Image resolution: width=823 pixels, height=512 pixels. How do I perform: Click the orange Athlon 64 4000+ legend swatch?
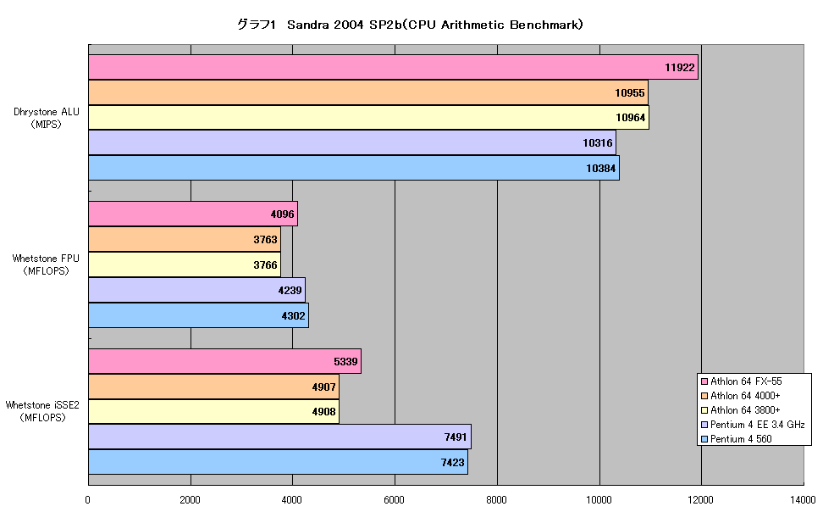(x=704, y=396)
